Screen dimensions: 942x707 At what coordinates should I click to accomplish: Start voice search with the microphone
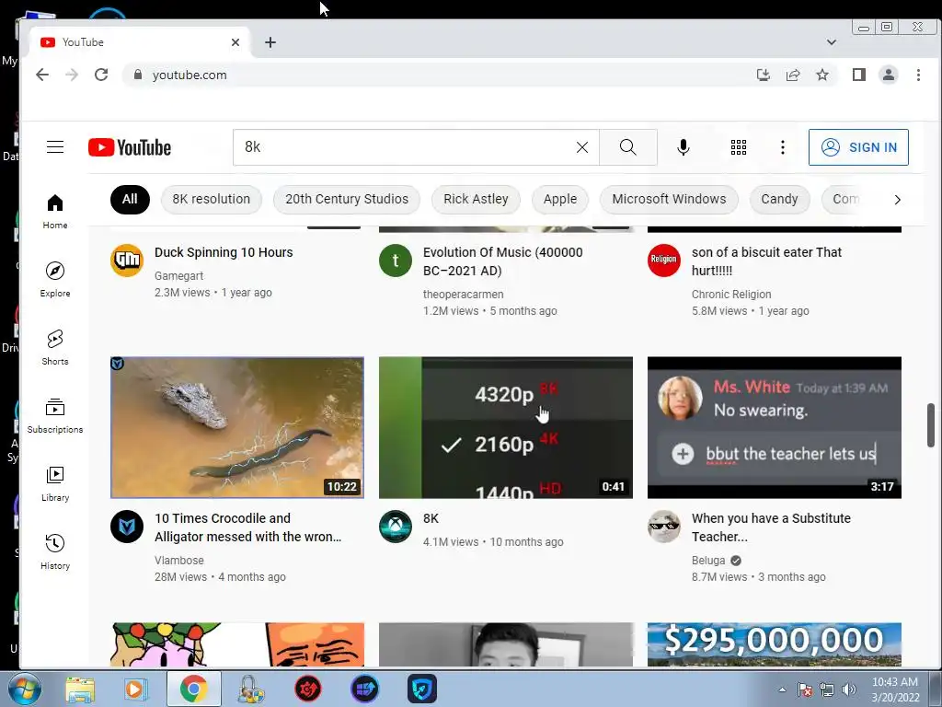(x=684, y=147)
